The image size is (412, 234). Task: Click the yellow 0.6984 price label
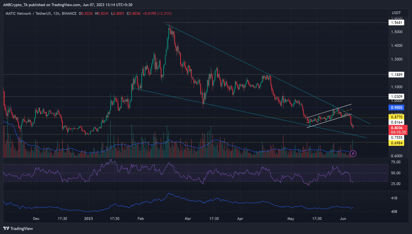(x=396, y=143)
